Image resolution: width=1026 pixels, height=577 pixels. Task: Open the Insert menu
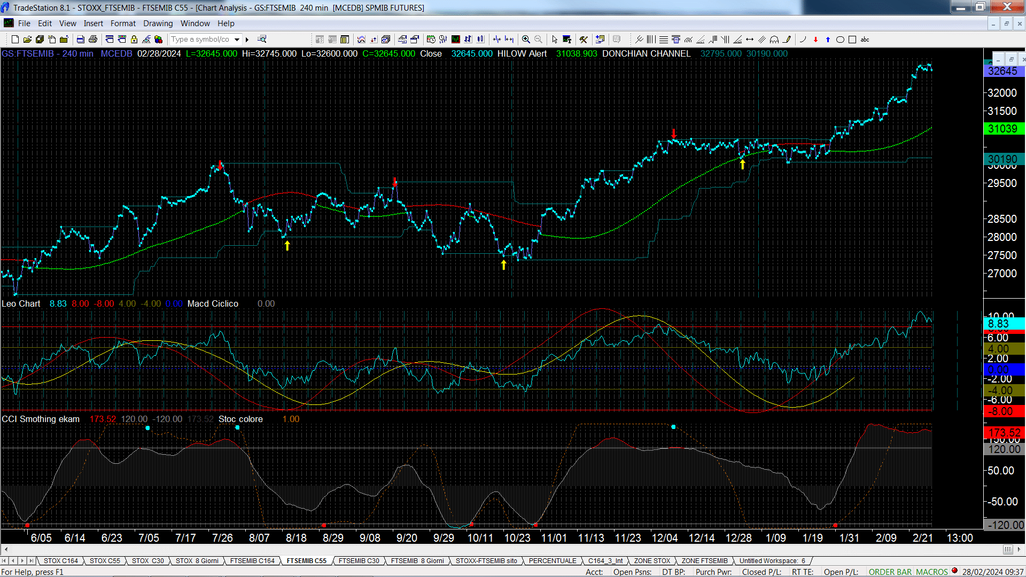[x=94, y=24]
